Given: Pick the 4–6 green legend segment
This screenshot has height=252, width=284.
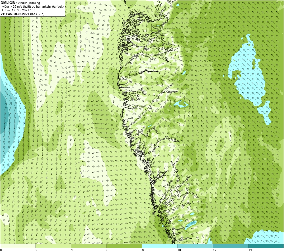Looking at the screenshot, I should [89, 246].
